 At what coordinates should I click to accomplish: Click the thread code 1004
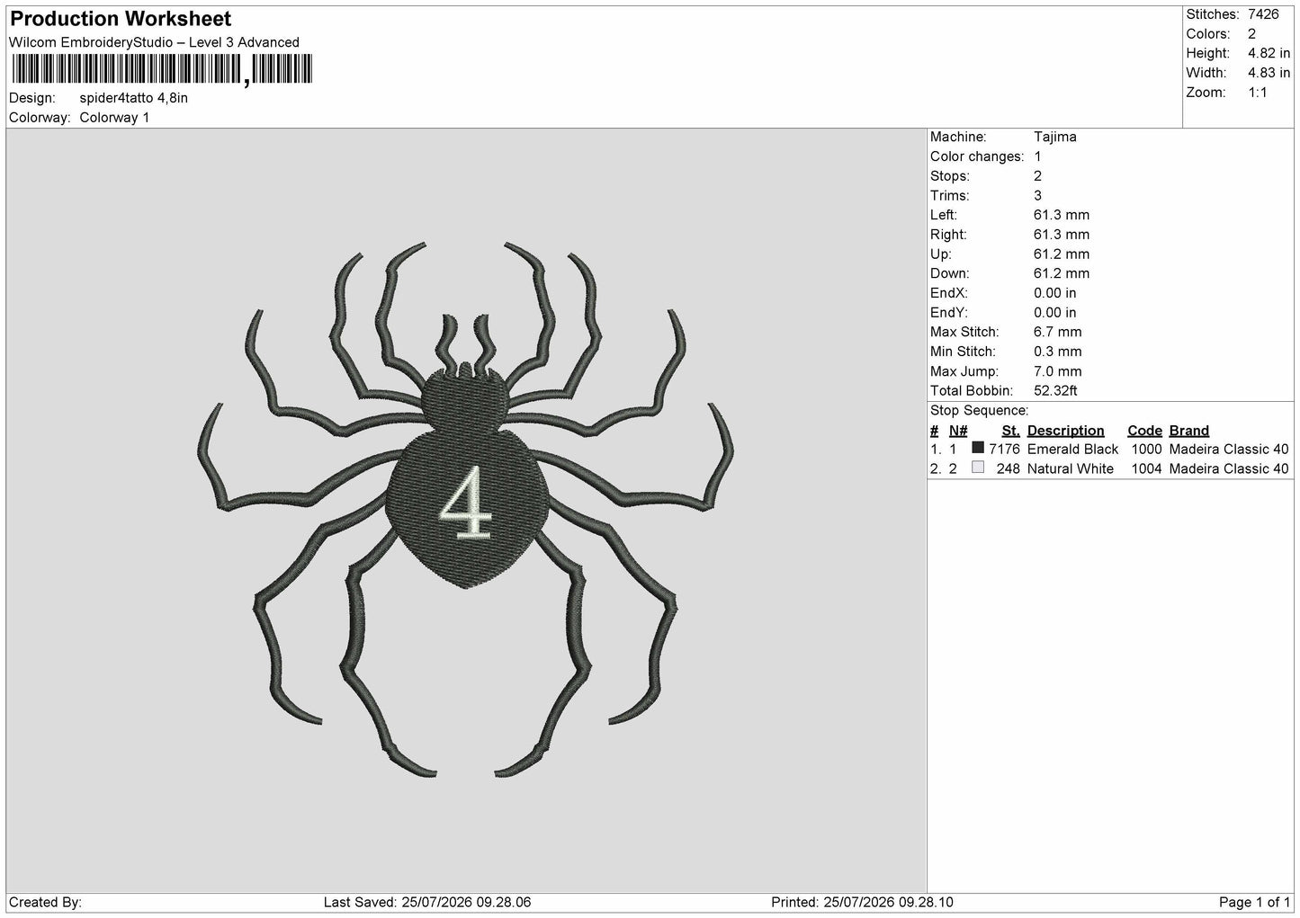click(x=1146, y=469)
